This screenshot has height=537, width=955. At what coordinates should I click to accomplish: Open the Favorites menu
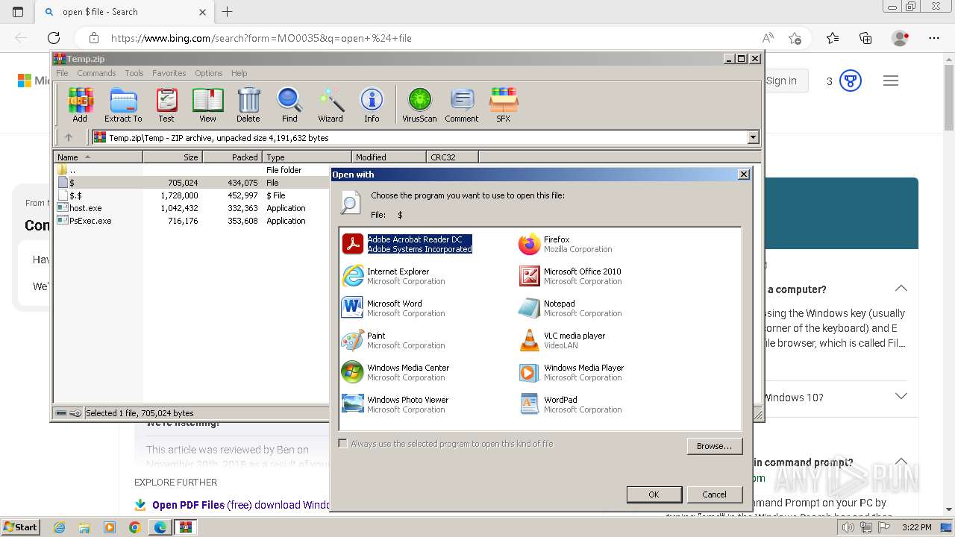169,73
